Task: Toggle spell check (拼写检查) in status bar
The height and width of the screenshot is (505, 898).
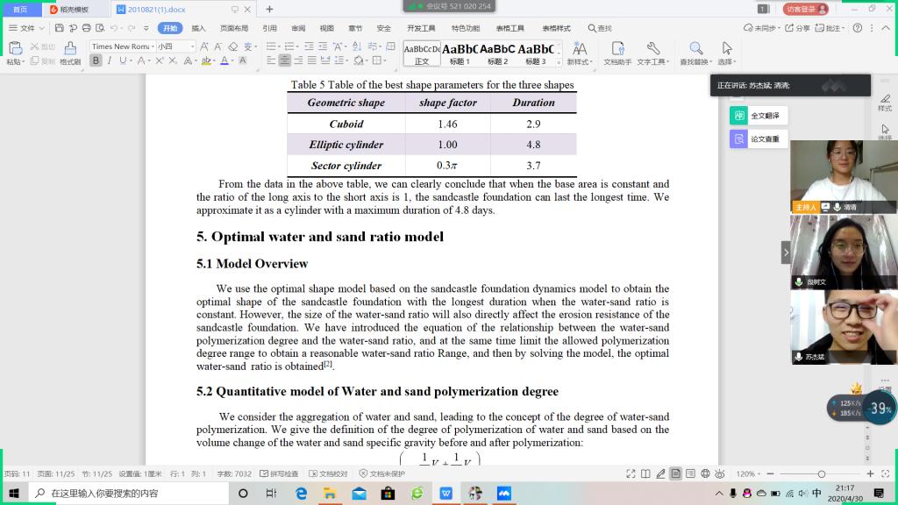Action: (281, 473)
